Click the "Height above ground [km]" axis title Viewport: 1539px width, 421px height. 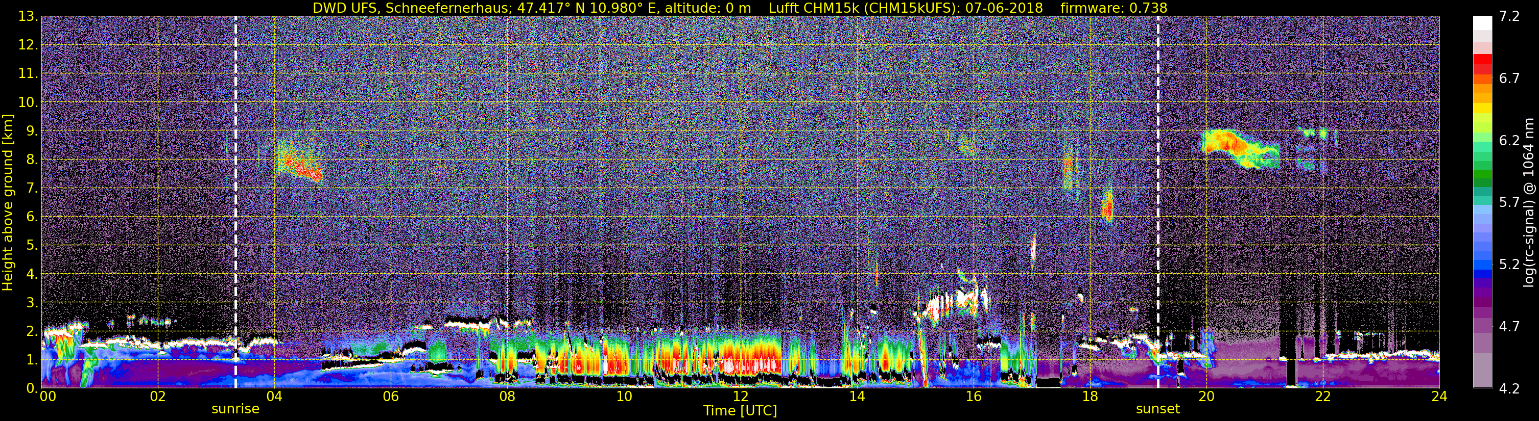point(8,203)
